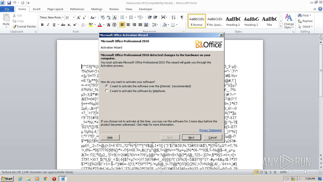Screen dimensions: 323x182
Task: Expand the Bullets list dropdown arrow
Action: (126, 17)
